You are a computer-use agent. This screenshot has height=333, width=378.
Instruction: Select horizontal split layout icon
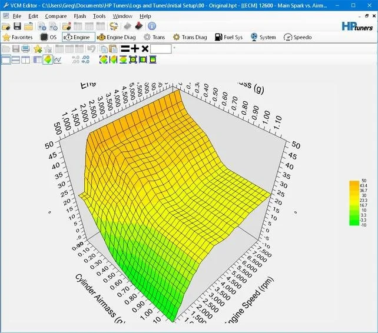tap(16, 60)
